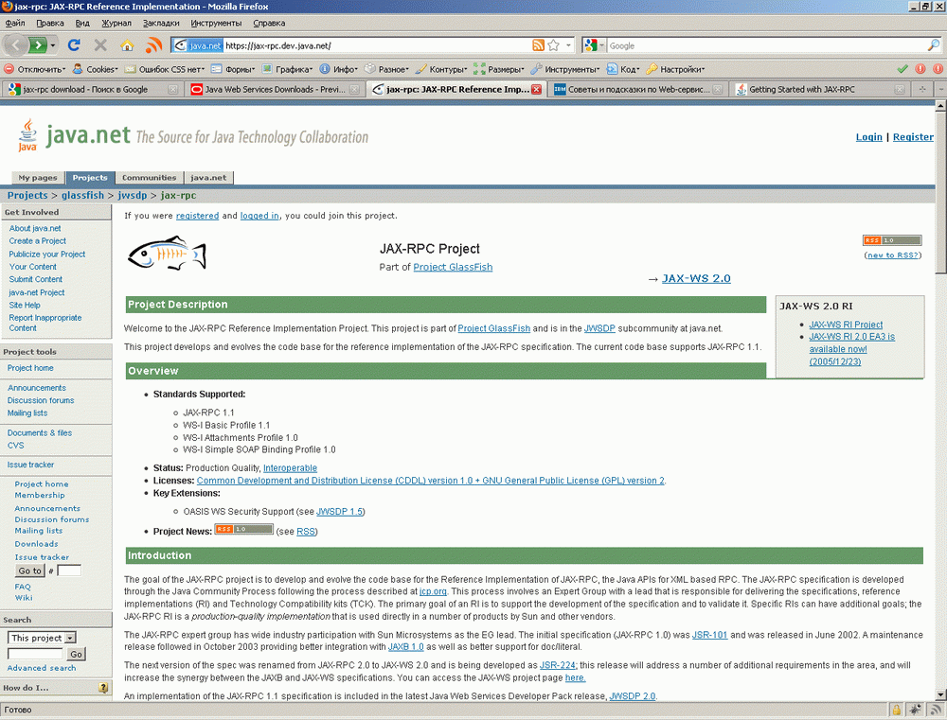Open the Закладки menu
This screenshot has width=947, height=720.
(161, 23)
